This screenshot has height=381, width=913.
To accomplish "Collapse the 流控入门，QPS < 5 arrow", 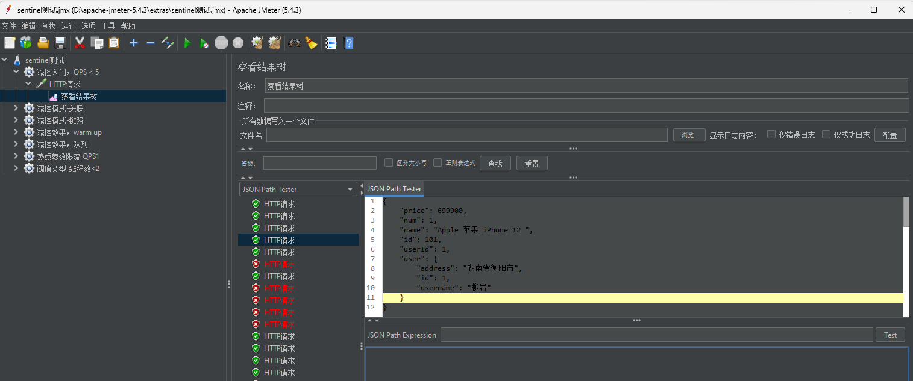I will tap(16, 72).
